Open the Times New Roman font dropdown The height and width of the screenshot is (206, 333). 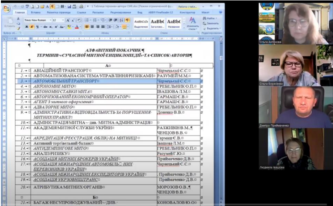[51, 20]
